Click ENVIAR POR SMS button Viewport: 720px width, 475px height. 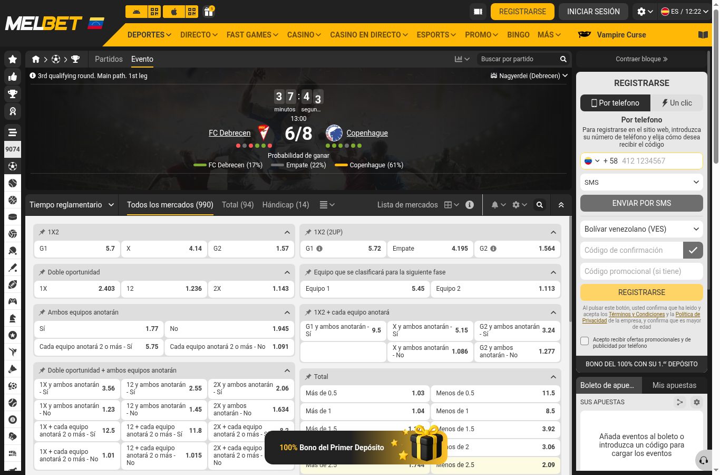pyautogui.click(x=641, y=203)
